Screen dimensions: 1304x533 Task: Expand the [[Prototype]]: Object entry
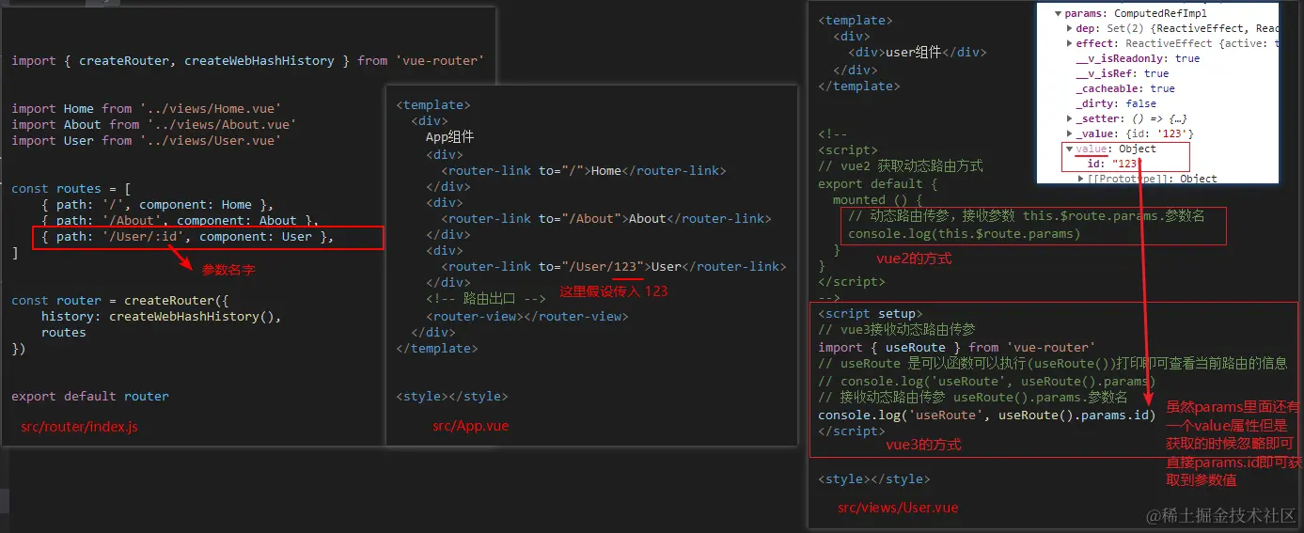[x=1080, y=179]
